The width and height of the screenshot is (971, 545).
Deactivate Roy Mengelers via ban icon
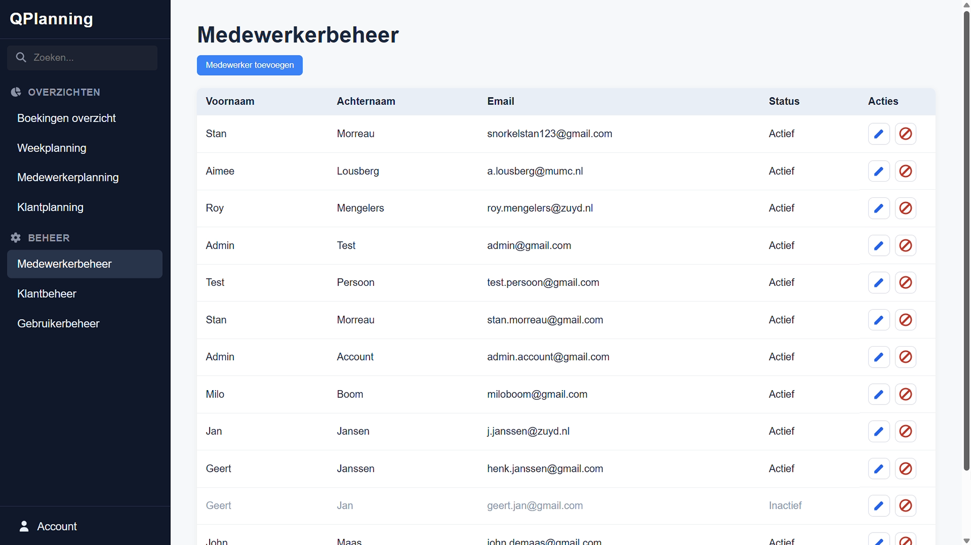click(905, 208)
